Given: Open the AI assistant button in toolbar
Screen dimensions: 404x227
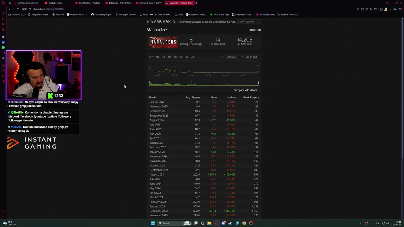Looking at the screenshot, I should pos(396,9).
